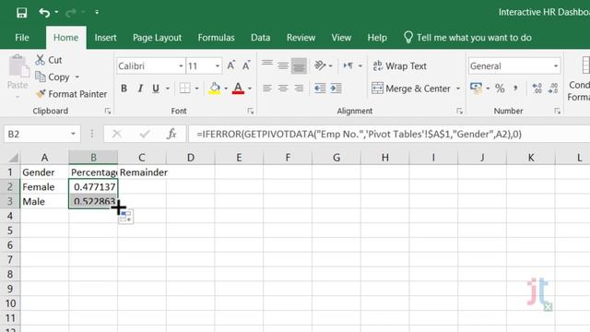Click Merge & Center button
The height and width of the screenshot is (332, 590).
coord(411,89)
